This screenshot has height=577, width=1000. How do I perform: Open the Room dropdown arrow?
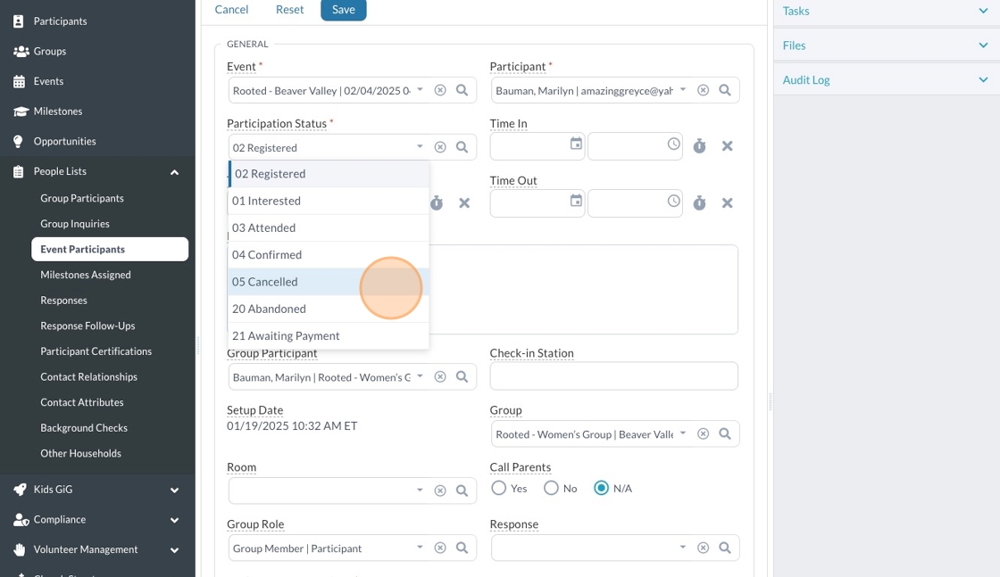tap(420, 490)
